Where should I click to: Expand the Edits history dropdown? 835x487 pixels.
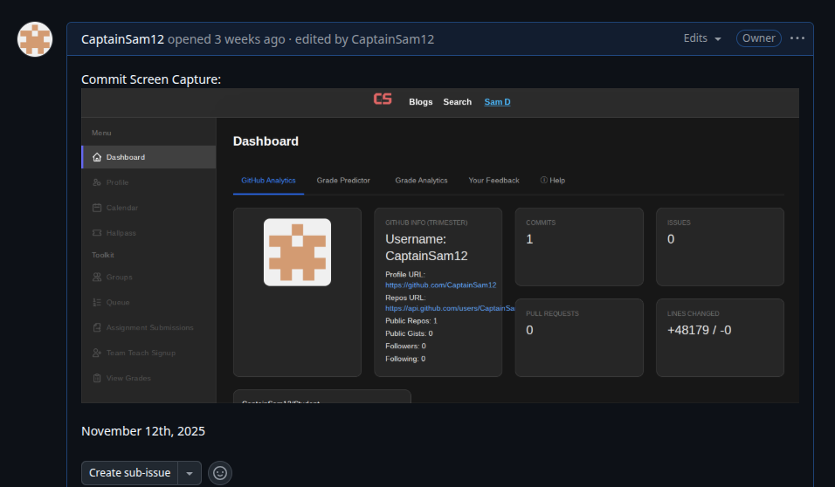pos(702,38)
